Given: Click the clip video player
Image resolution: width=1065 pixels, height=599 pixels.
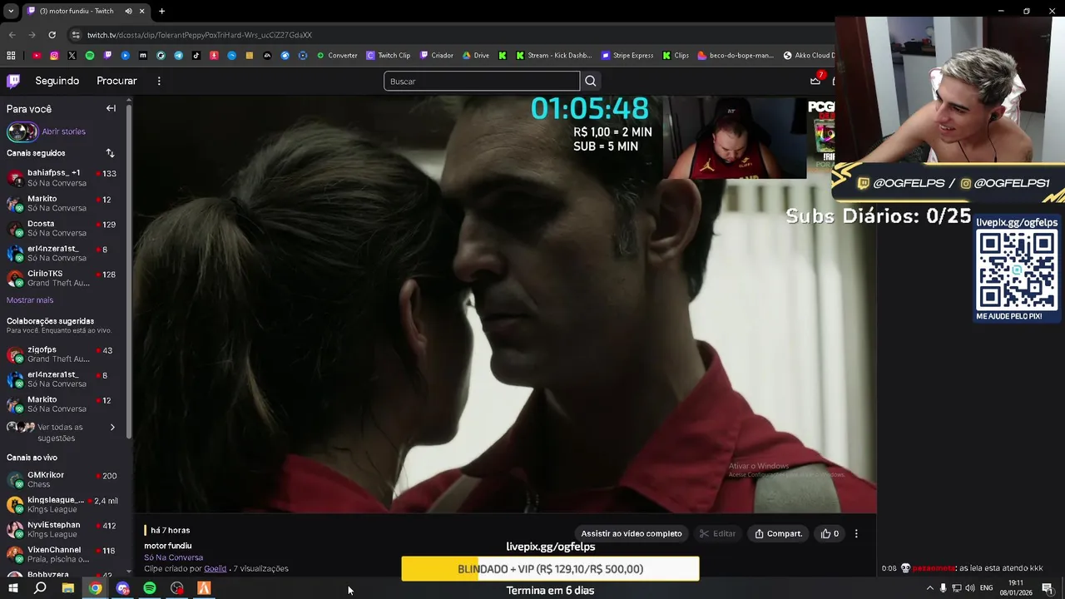Looking at the screenshot, I should (x=505, y=304).
